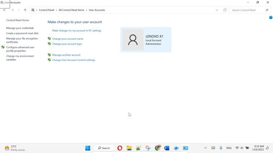
Task: Open the clock and date at 9:33 AM
Action: pyautogui.click(x=258, y=148)
